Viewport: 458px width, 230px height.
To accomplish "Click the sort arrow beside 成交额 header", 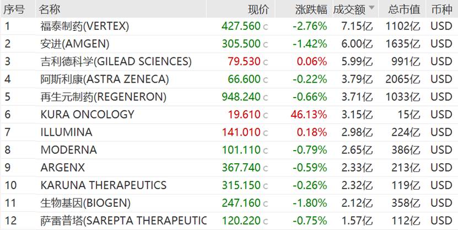I will coord(371,8).
